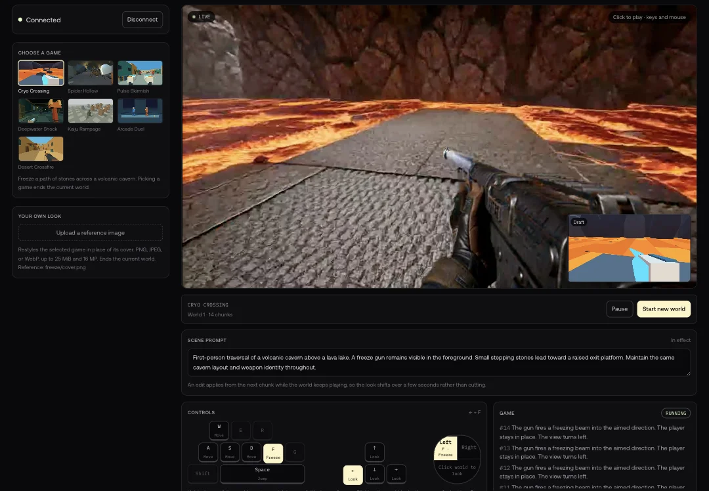Screen dimensions: 709x491
Task: Choose the Spider Hollow game thumbnail
Action: coord(91,73)
